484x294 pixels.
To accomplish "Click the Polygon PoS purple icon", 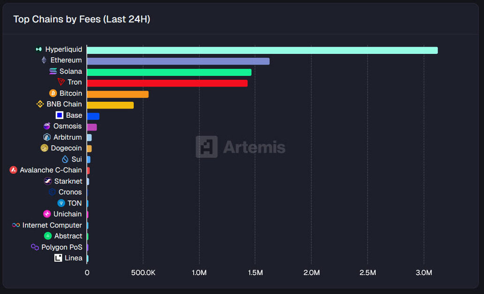I will (x=35, y=247).
